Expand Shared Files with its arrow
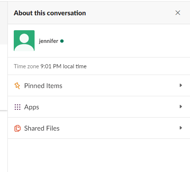Screen dimensions: 190x172 pyautogui.click(x=181, y=128)
